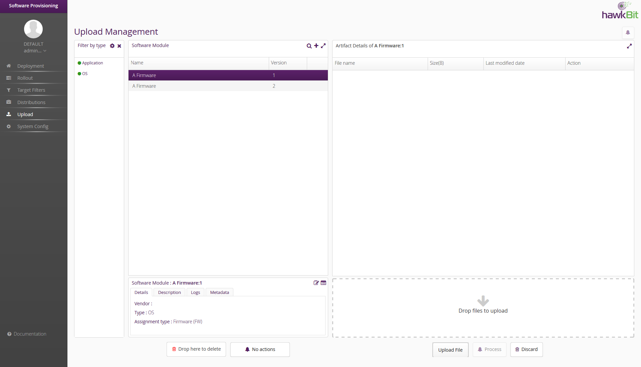Open the No actions button
Screen dimensions: 641x367
(x=260, y=350)
